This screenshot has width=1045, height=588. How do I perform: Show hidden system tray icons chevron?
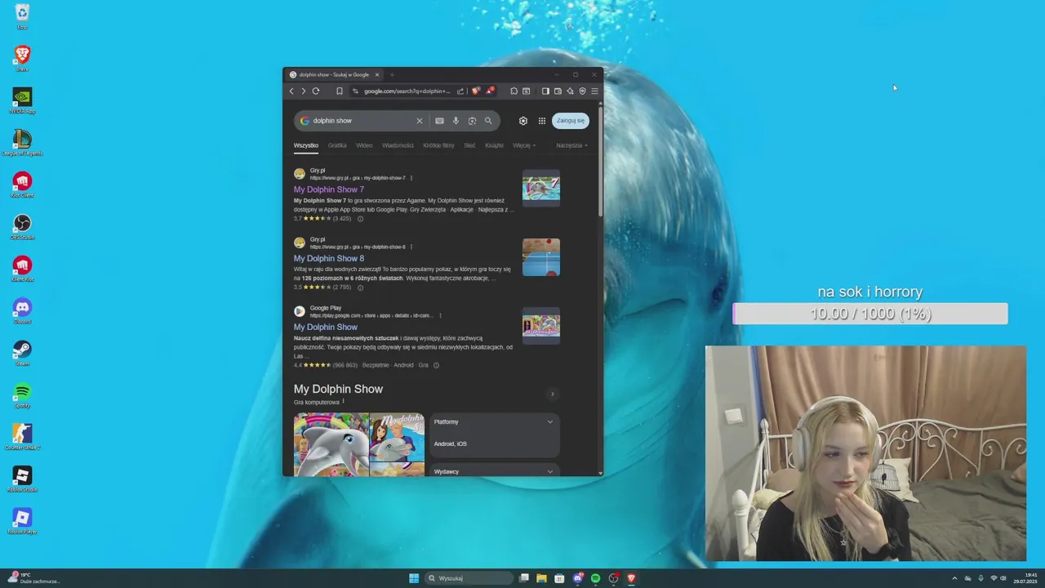click(954, 578)
